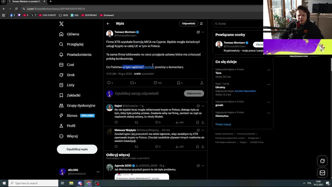Open more options on Najmi's reply
Screen dimensions: 332x187
(203, 106)
